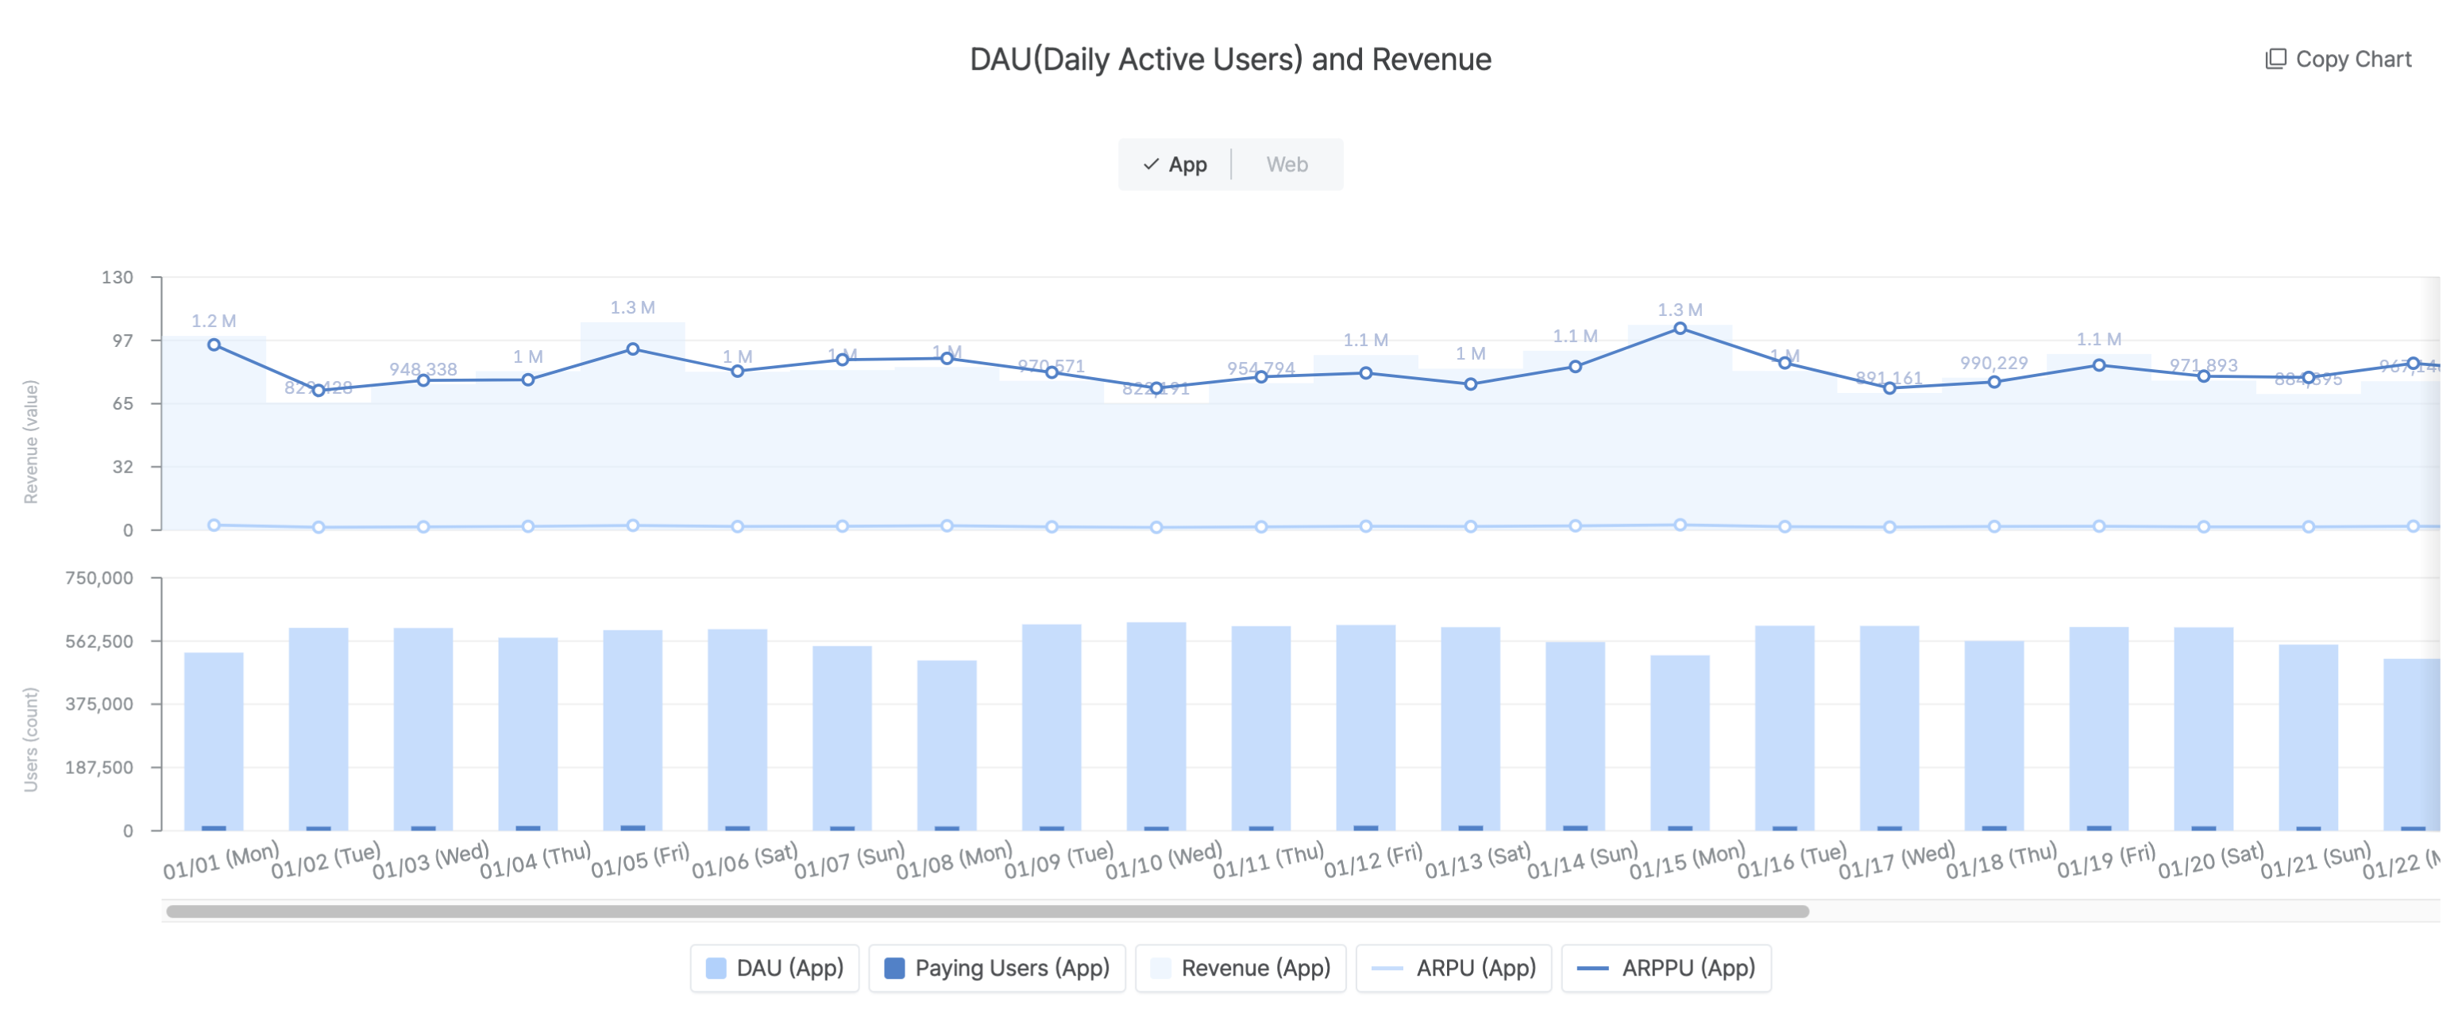Viewport: 2462px width, 1013px height.
Task: Click the horizontal chart scrollbar thumb
Action: click(x=986, y=911)
